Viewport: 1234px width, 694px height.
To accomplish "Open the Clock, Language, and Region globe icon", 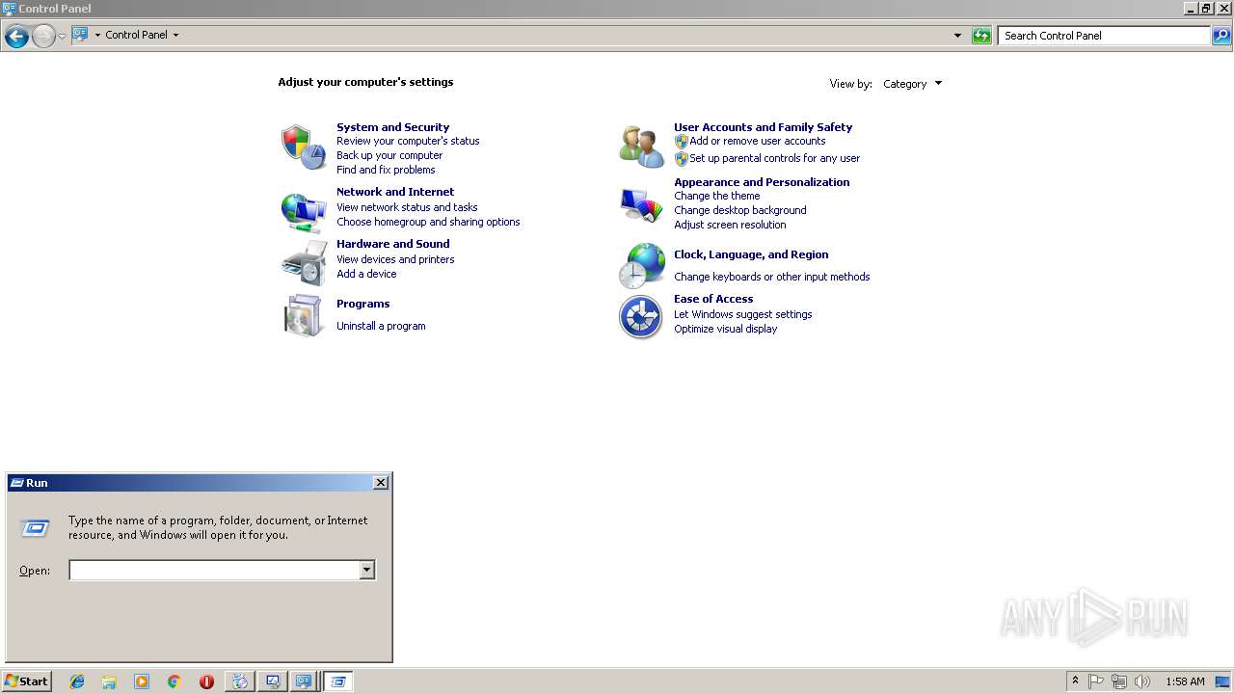I will tap(641, 265).
